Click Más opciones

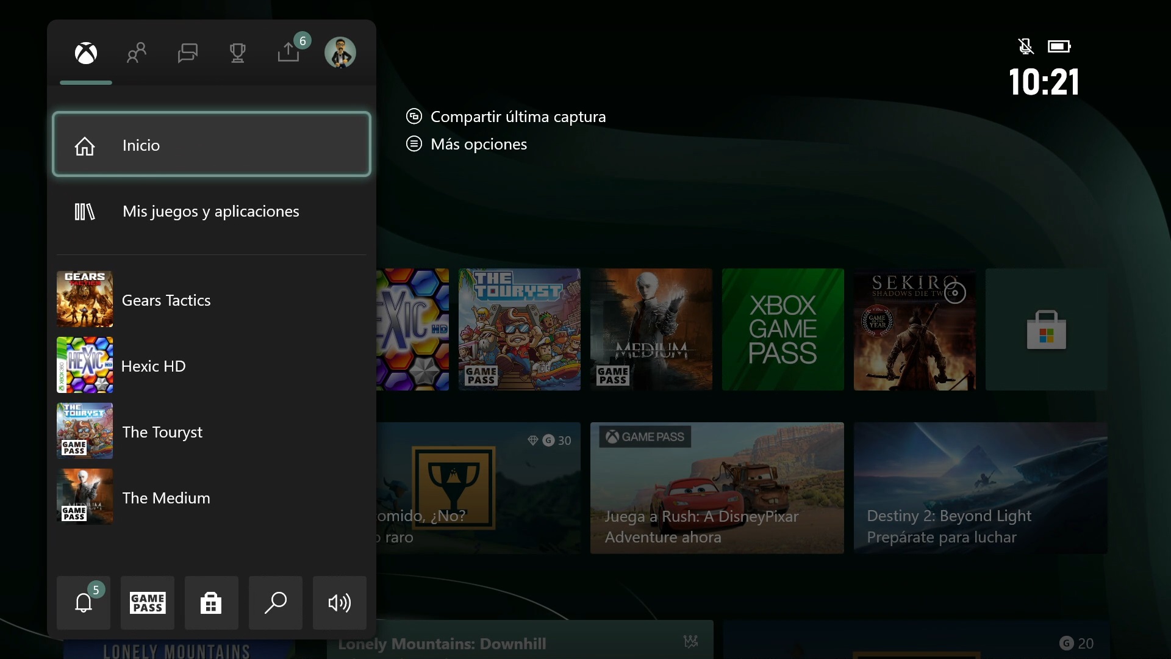click(x=478, y=144)
